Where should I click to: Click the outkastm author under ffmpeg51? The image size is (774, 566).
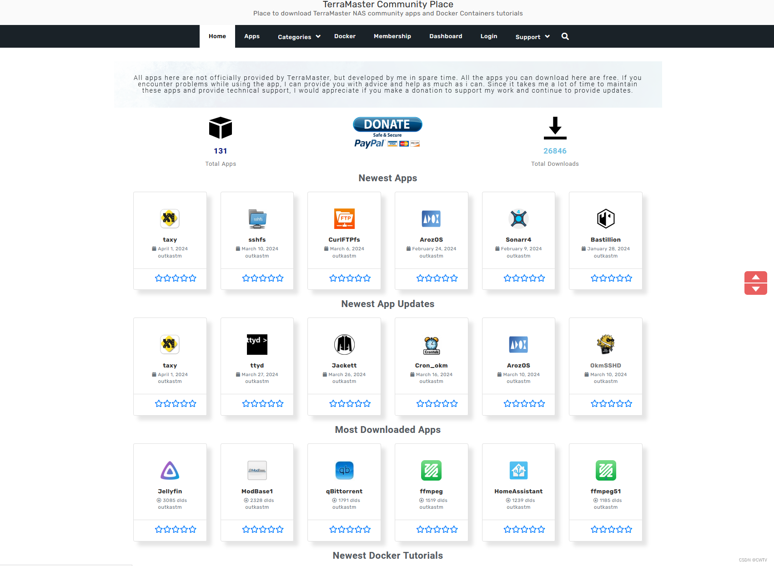coord(606,507)
